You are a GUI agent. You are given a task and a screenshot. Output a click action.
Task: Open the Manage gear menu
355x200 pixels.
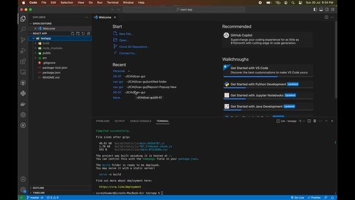tap(23, 190)
